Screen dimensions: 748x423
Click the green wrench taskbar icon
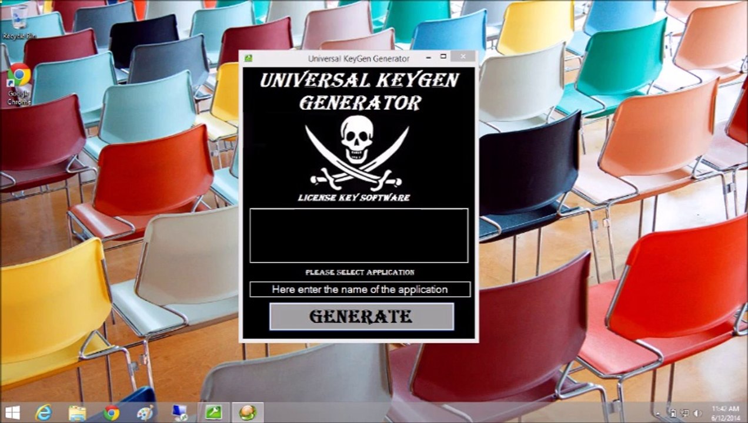pyautogui.click(x=213, y=413)
